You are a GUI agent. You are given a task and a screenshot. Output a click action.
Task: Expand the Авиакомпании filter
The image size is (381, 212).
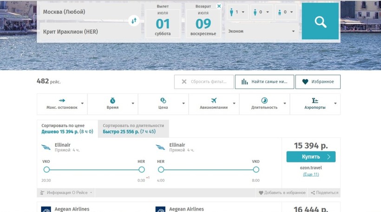point(214,104)
